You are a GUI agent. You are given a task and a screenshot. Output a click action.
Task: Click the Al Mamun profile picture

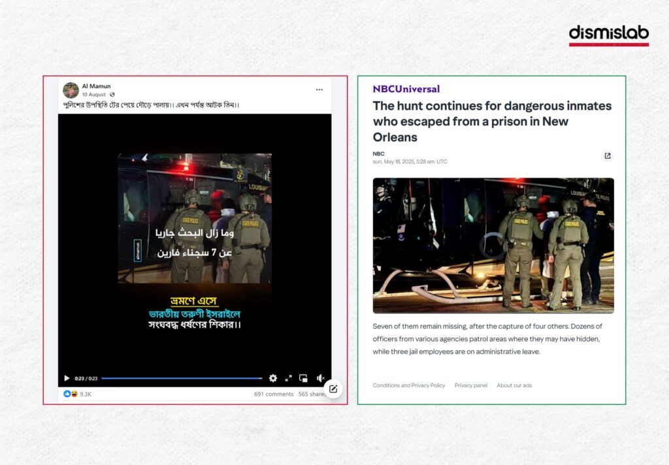coord(71,90)
